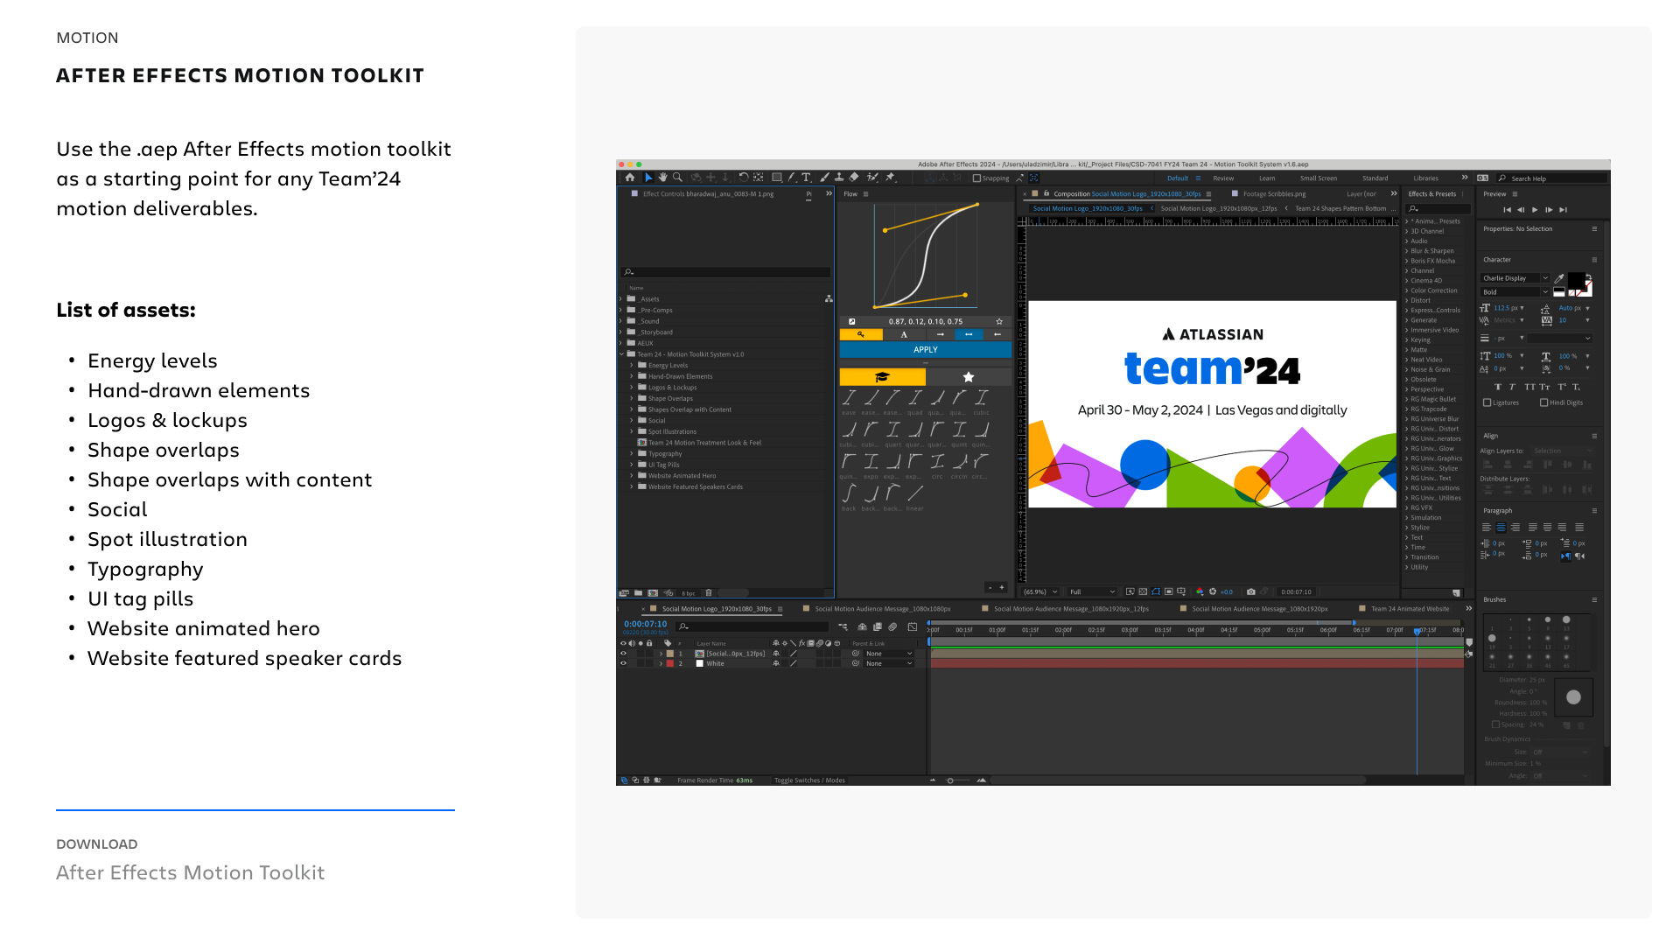Viewport: 1680px width, 945px height.
Task: Check the Ligatures checkbox
Action: click(1487, 402)
